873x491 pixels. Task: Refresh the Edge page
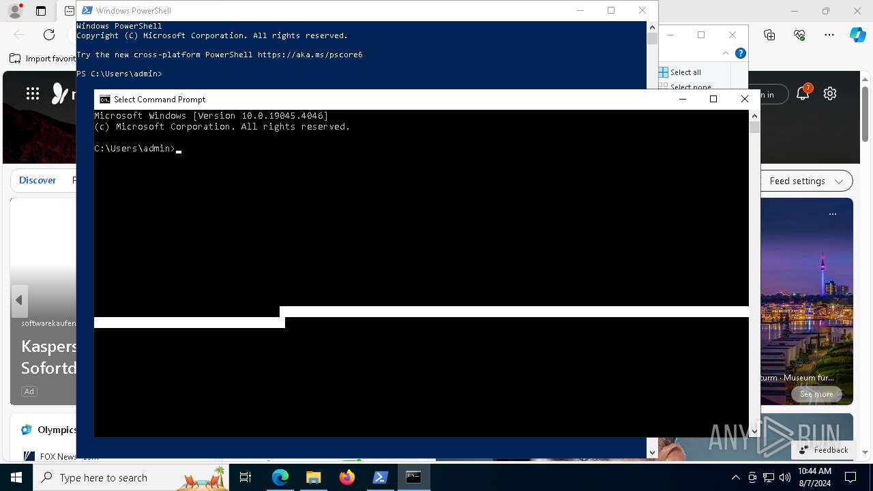pyautogui.click(x=49, y=35)
